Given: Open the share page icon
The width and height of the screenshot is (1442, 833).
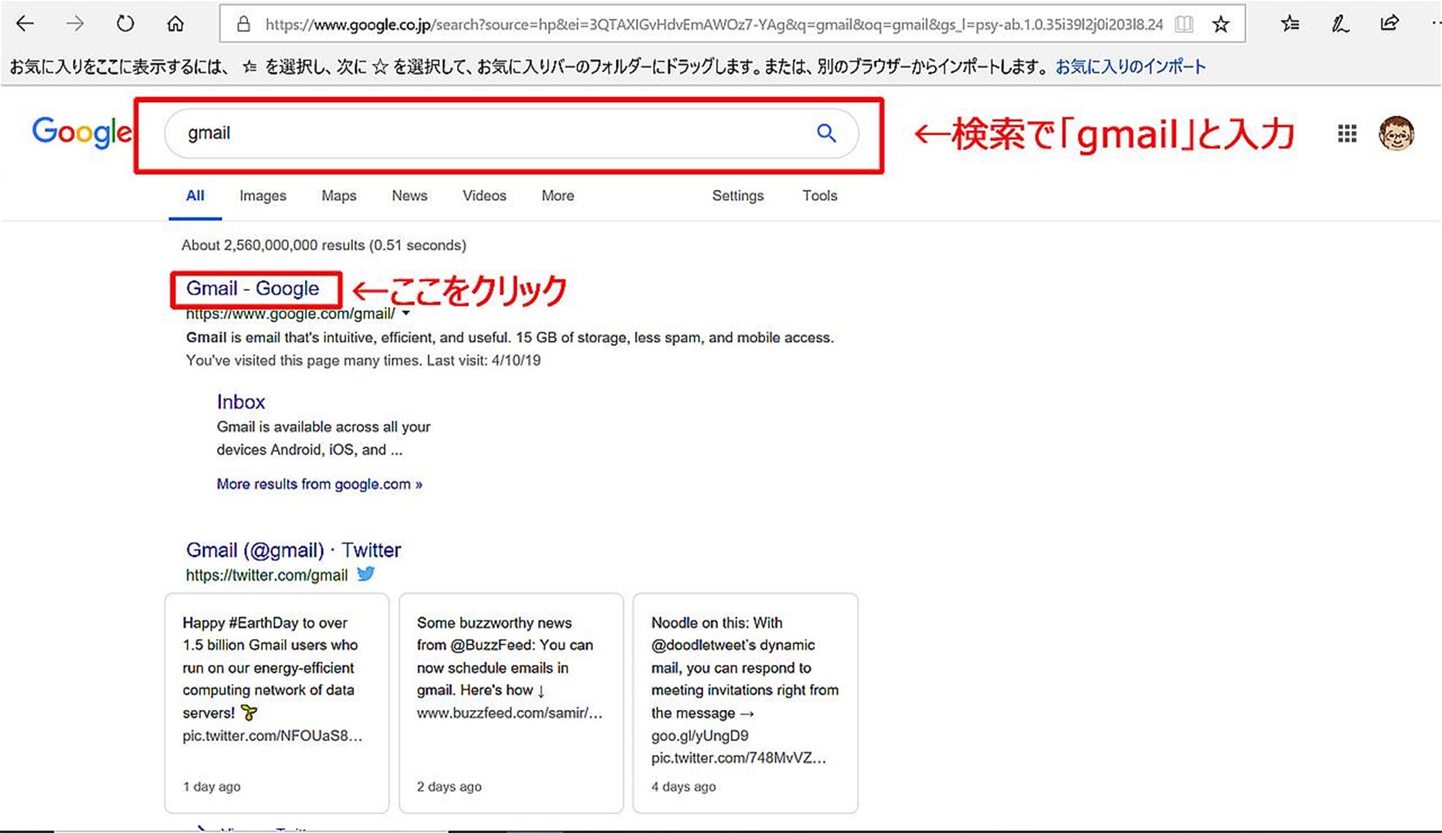Looking at the screenshot, I should coord(1389,24).
